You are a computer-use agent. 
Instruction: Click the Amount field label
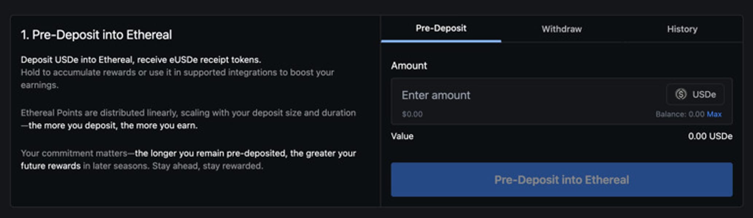pyautogui.click(x=409, y=66)
